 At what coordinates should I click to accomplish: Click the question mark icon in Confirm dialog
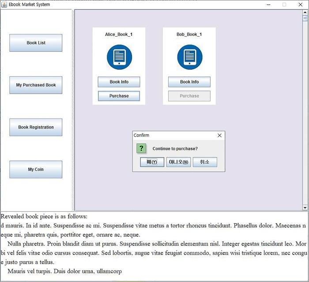[x=141, y=149]
